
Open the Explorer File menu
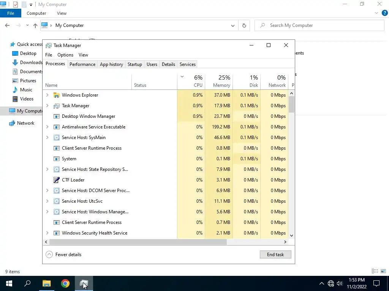[11, 13]
